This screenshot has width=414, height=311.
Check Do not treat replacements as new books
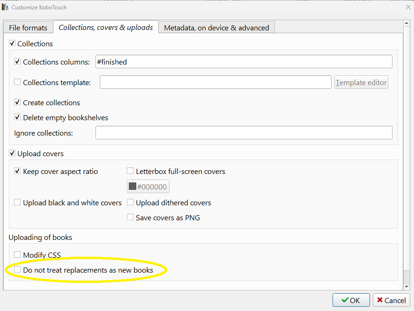coord(17,270)
